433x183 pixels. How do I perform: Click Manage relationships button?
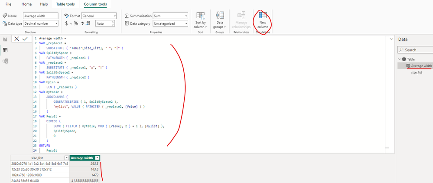point(241,20)
